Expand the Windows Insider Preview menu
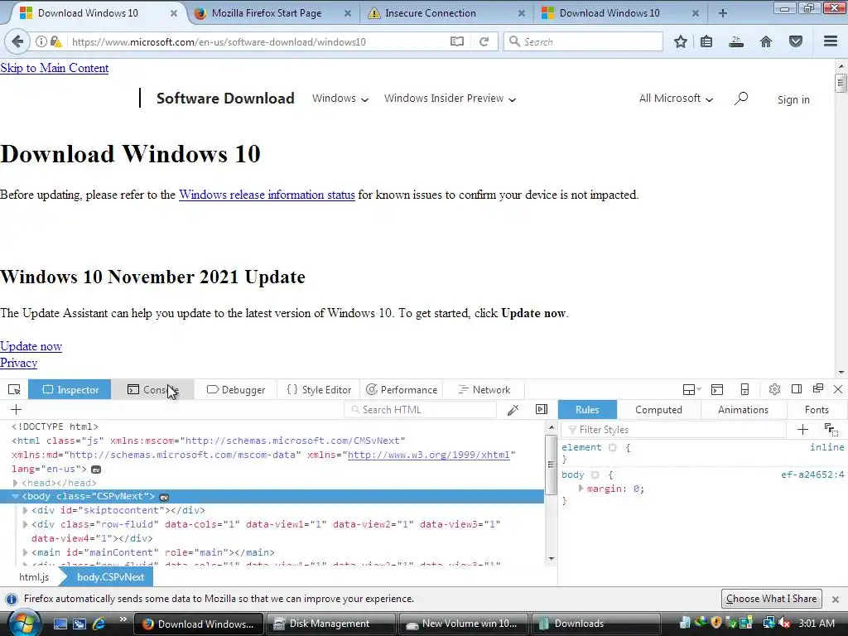This screenshot has height=636, width=848. pyautogui.click(x=450, y=99)
